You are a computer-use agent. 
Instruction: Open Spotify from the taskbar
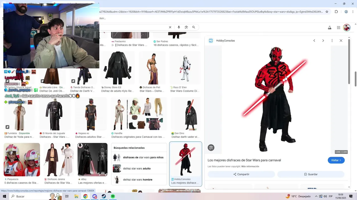click(113, 196)
